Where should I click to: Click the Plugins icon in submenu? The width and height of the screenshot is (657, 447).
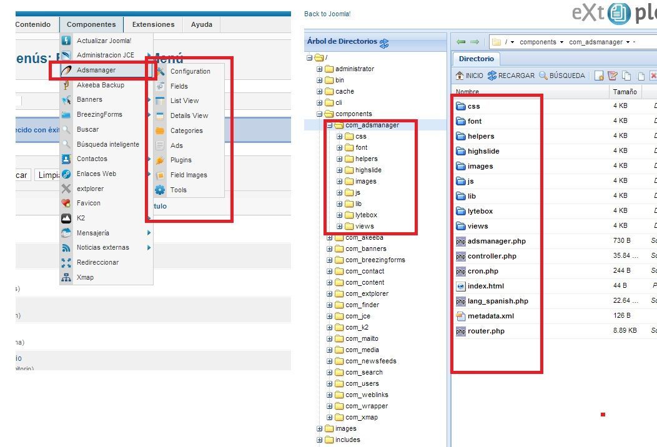click(x=160, y=160)
